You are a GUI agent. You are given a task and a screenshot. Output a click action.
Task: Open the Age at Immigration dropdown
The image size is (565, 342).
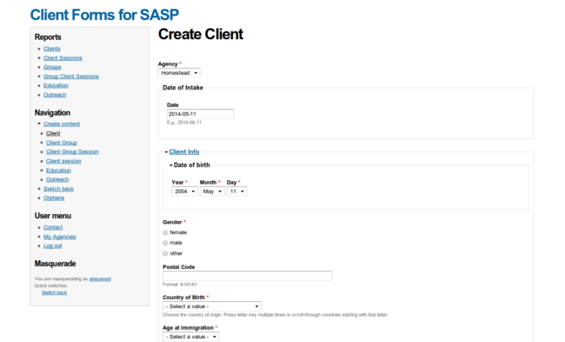point(190,337)
